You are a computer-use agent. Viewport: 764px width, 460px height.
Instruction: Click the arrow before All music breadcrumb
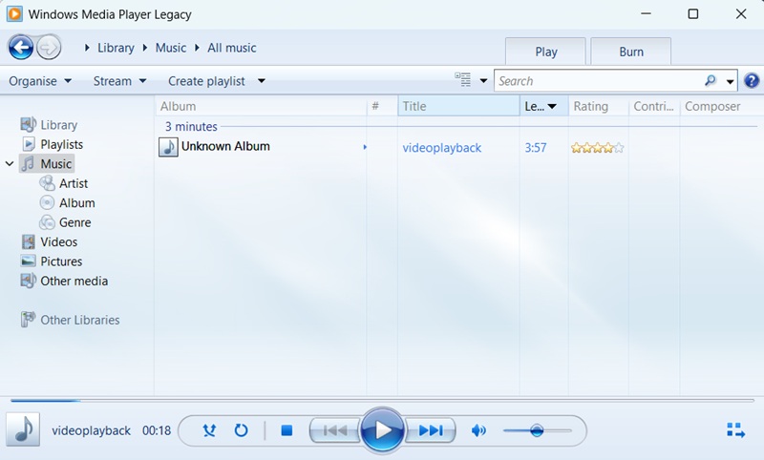click(197, 48)
